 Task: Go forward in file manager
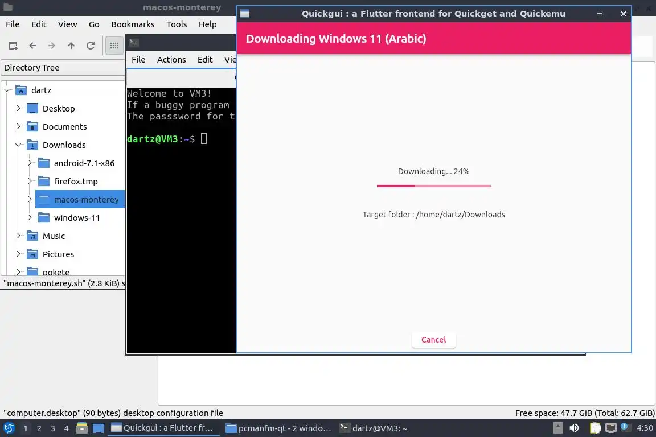tap(51, 46)
